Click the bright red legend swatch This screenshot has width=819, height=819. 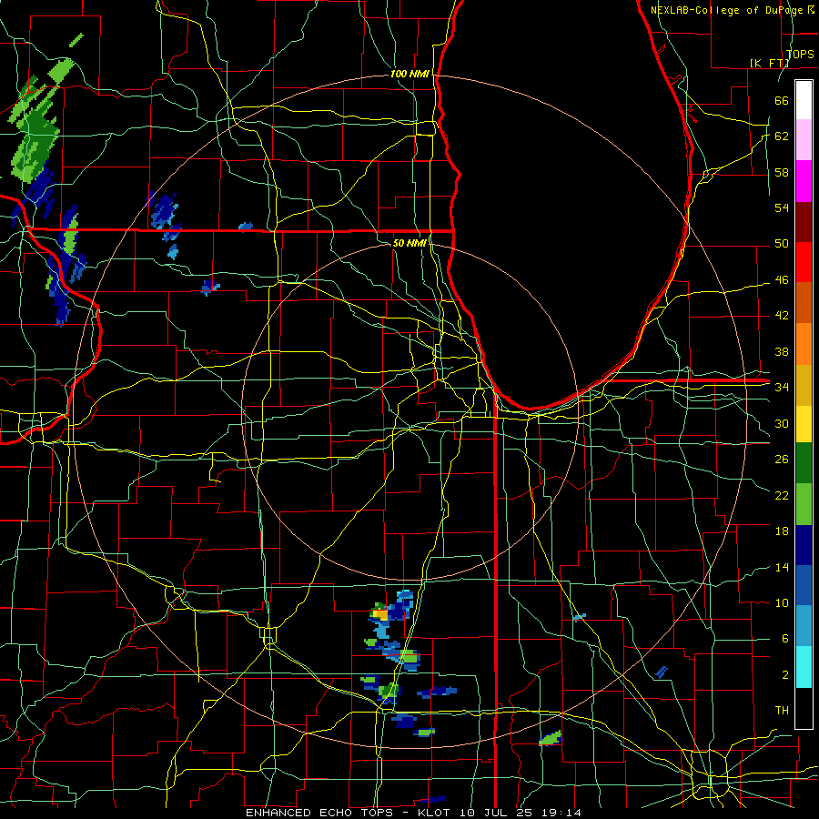[804, 262]
